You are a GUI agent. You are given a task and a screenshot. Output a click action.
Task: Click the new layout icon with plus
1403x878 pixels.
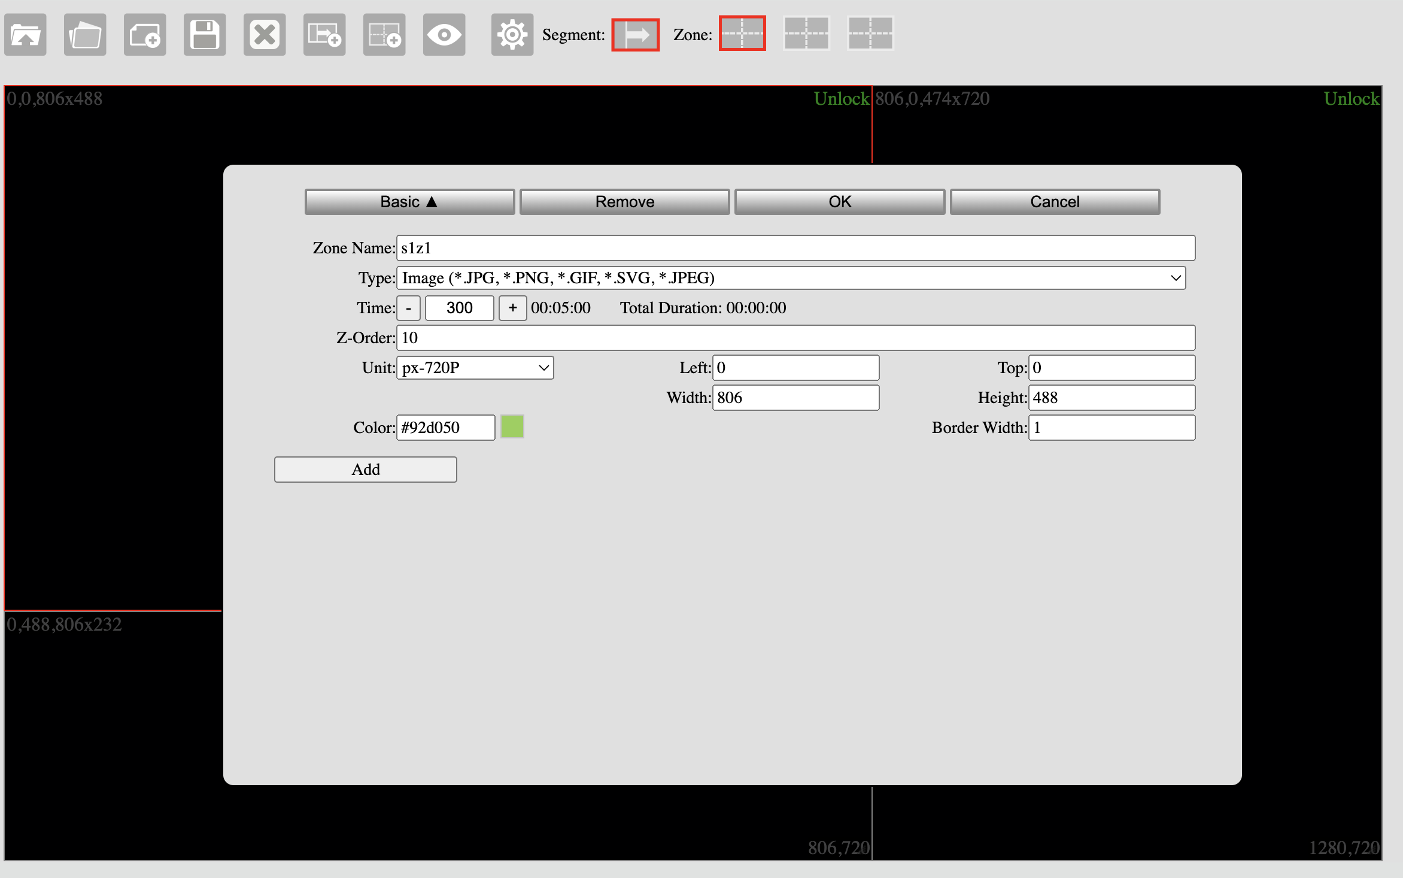pos(145,35)
